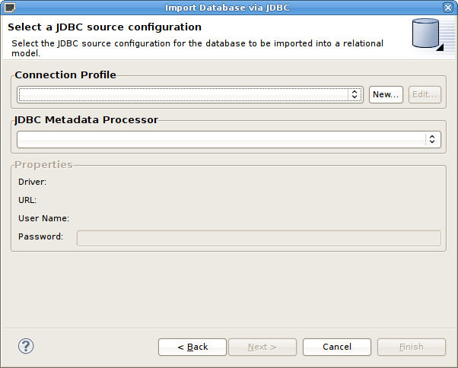Image resolution: width=458 pixels, height=368 pixels.
Task: Click inside the Connection Profile combo box
Action: click(183, 94)
